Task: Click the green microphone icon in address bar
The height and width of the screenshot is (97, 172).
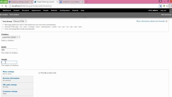Action: [x=164, y=6]
